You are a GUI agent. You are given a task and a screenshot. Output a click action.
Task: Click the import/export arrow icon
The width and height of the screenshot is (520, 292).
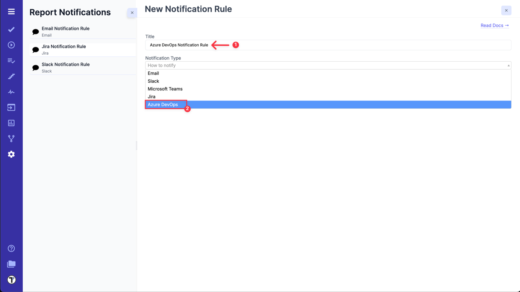tap(11, 107)
